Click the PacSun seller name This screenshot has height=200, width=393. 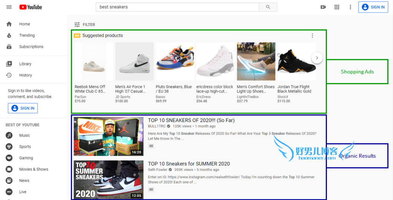pyautogui.click(x=80, y=97)
